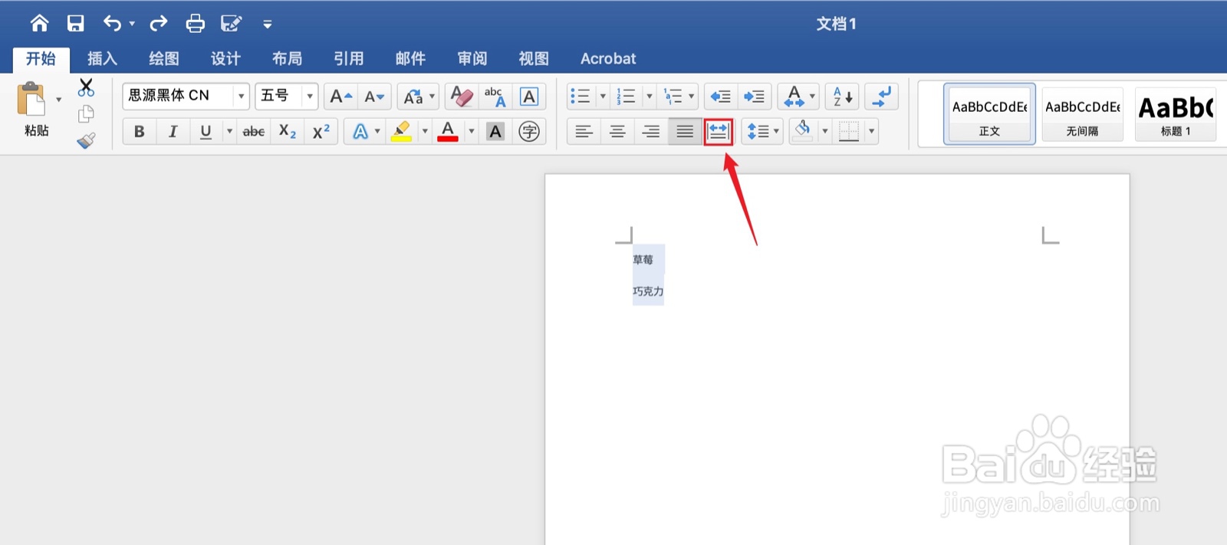Apply multilevel list
The height and width of the screenshot is (545, 1227).
pos(673,97)
